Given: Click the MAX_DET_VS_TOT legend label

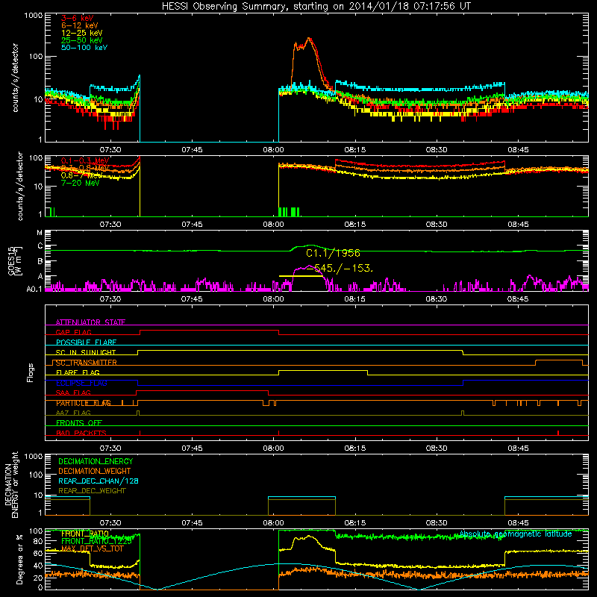Looking at the screenshot, I should click(92, 548).
